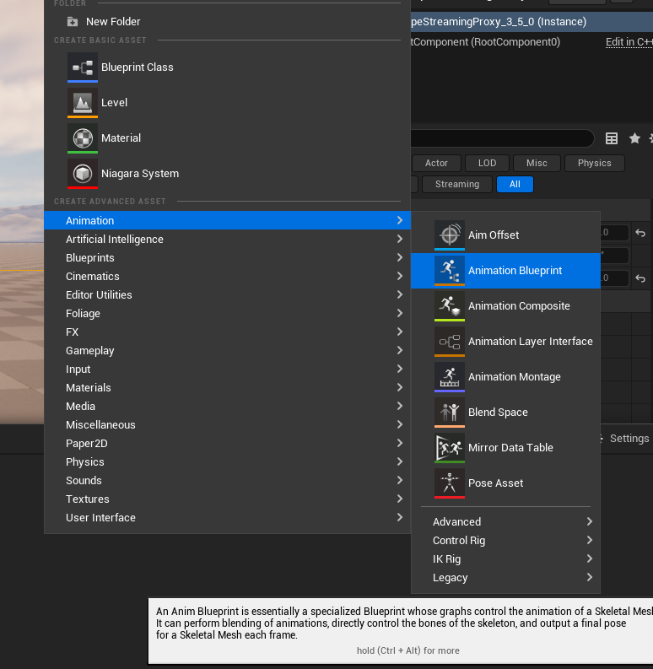Open the Input category
This screenshot has height=669, width=653.
pyautogui.click(x=227, y=369)
